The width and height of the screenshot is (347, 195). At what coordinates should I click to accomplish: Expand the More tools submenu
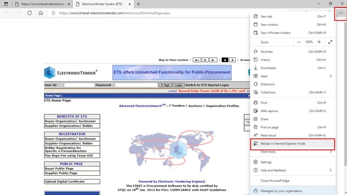[330, 152]
